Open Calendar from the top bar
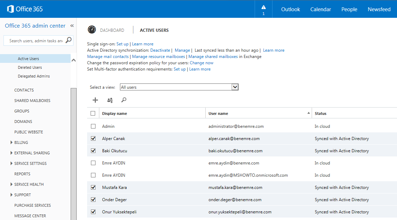The height and width of the screenshot is (220, 397). click(320, 9)
